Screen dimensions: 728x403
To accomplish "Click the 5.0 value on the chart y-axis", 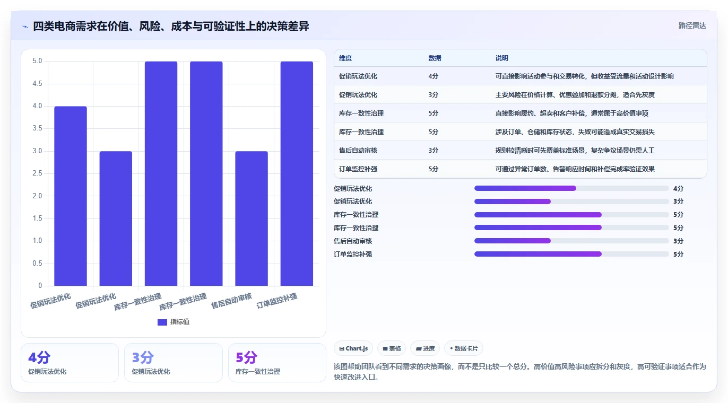I will point(37,61).
